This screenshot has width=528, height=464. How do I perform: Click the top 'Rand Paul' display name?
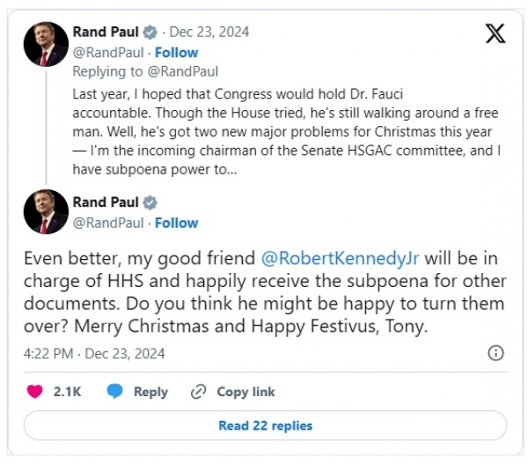coord(106,33)
